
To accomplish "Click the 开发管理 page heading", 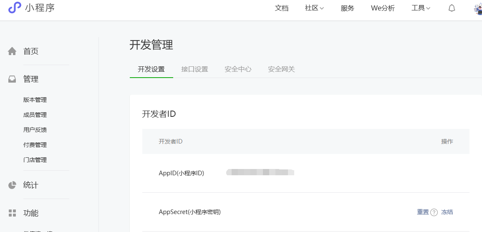I will click(151, 45).
